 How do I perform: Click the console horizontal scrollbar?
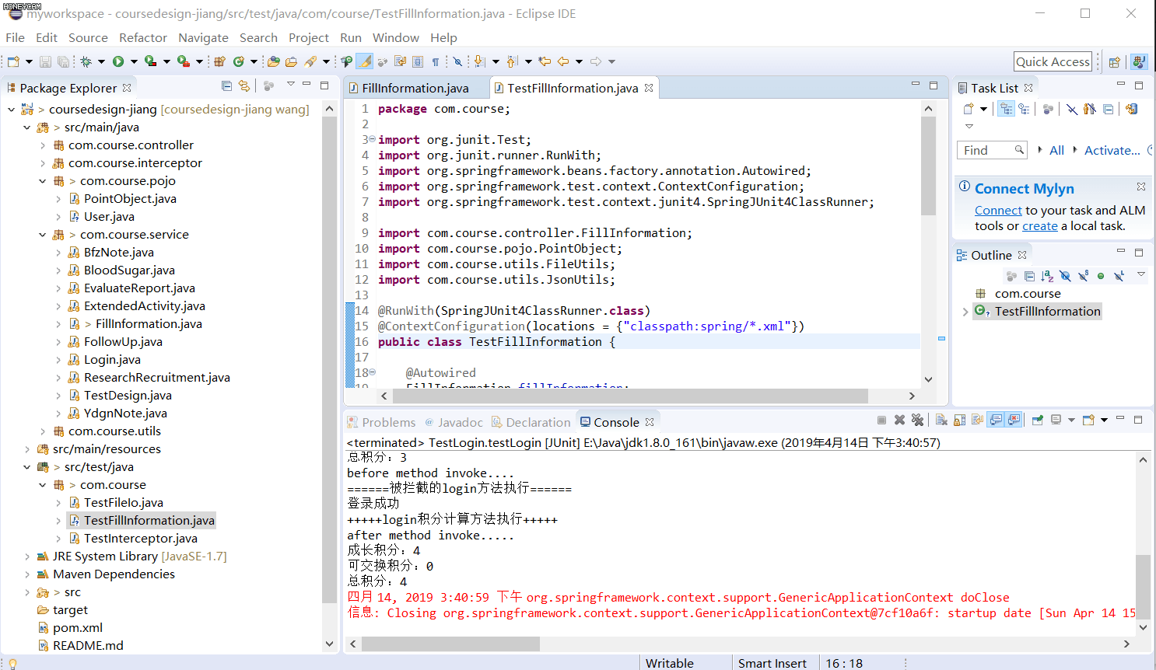pyautogui.click(x=450, y=644)
